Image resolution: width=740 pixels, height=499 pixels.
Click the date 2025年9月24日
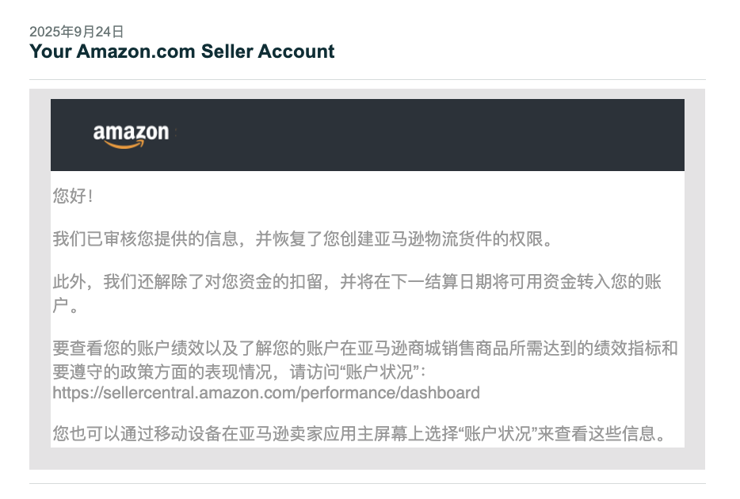click(x=76, y=32)
